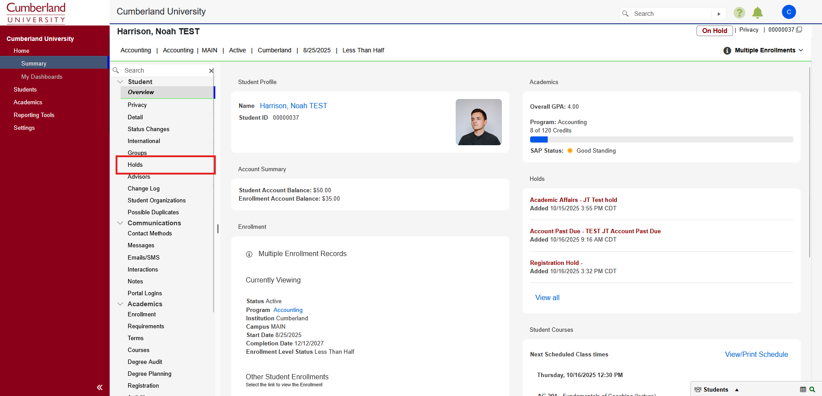This screenshot has width=822, height=396.
Task: Click the 'Enrollment Account Balance: $35.00' text
Action: 289,198
